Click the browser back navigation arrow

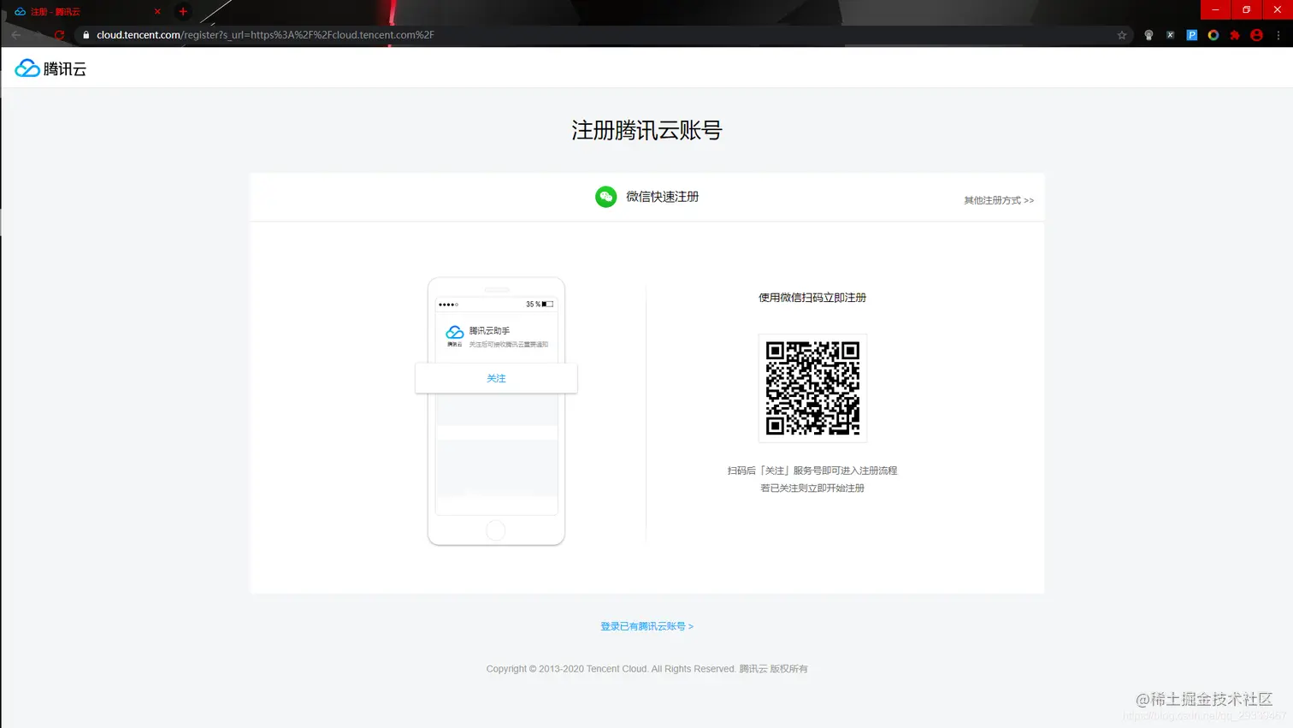pyautogui.click(x=17, y=35)
